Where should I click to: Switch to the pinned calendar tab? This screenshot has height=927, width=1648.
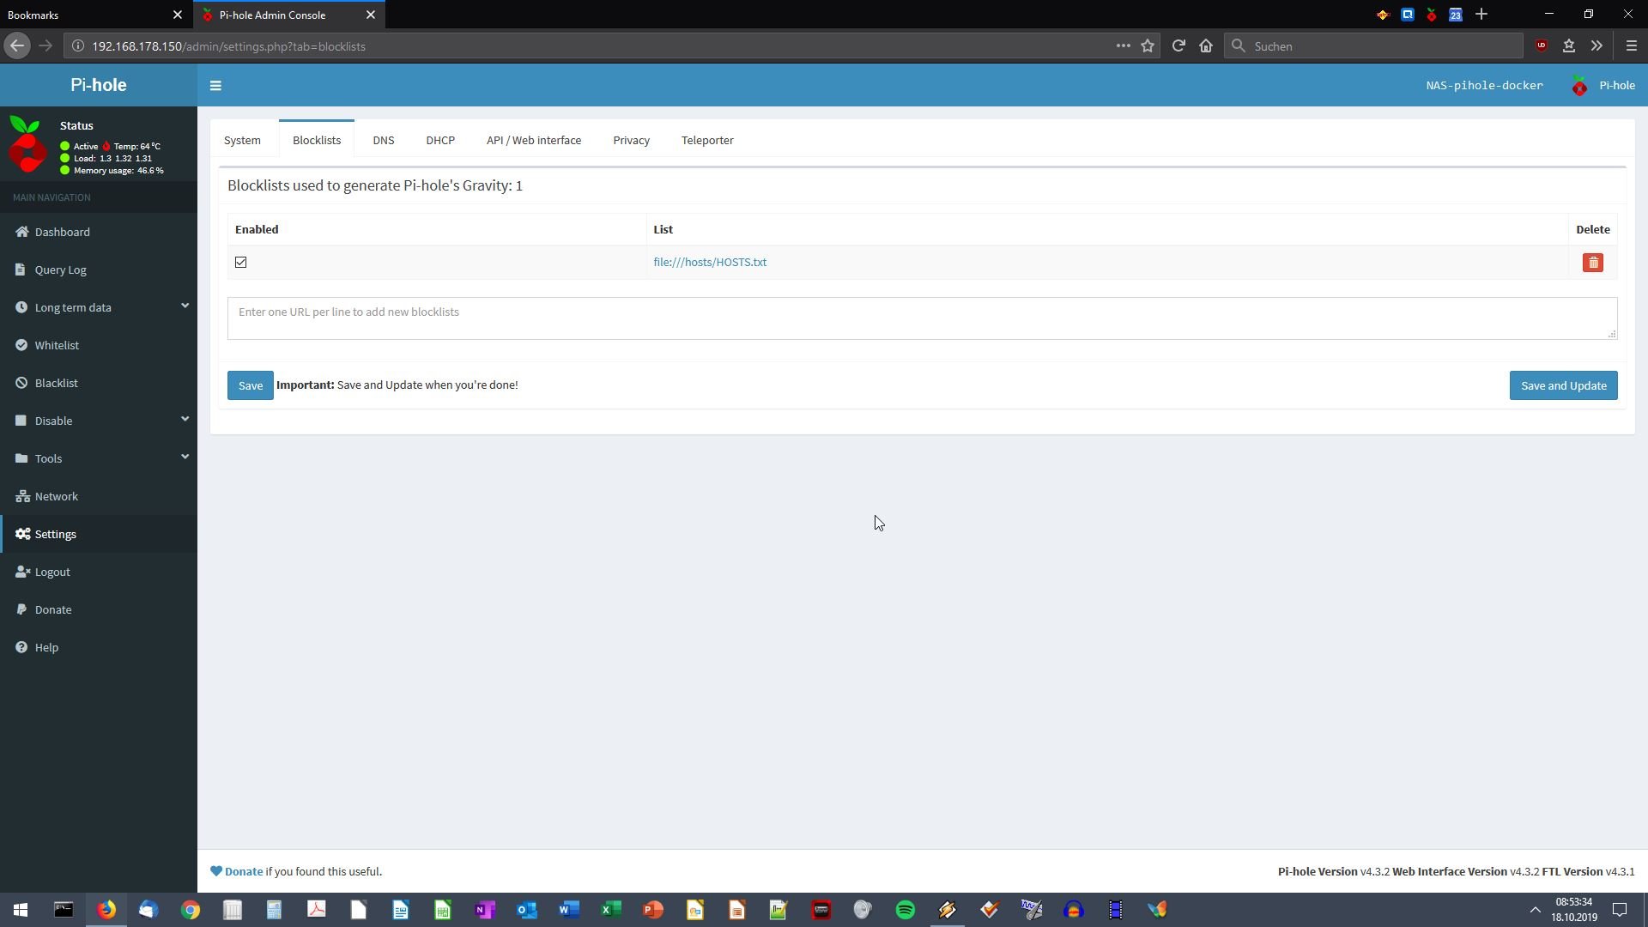[1456, 15]
